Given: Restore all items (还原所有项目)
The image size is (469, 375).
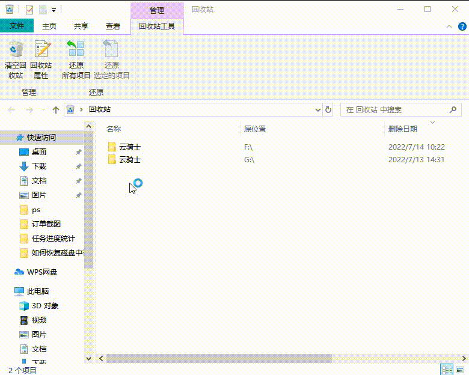Looking at the screenshot, I should (76, 60).
